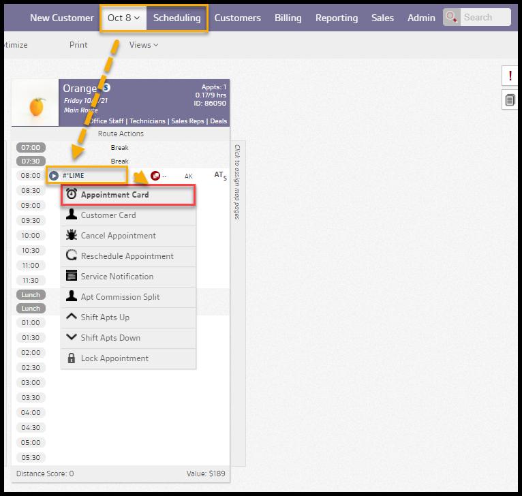
Task: Click the blue play icon next to #'LIME
Action: (54, 176)
